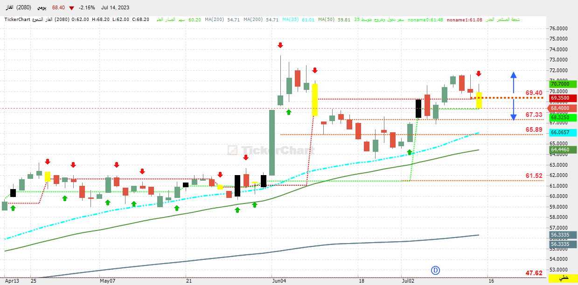This screenshot has height=285, width=578.
Task: Click the blue downward arrow near 67.33
Action: 513,109
